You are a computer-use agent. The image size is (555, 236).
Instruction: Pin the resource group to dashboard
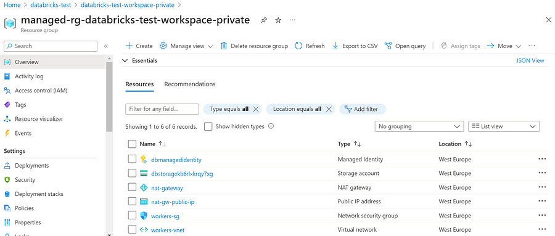(x=264, y=20)
